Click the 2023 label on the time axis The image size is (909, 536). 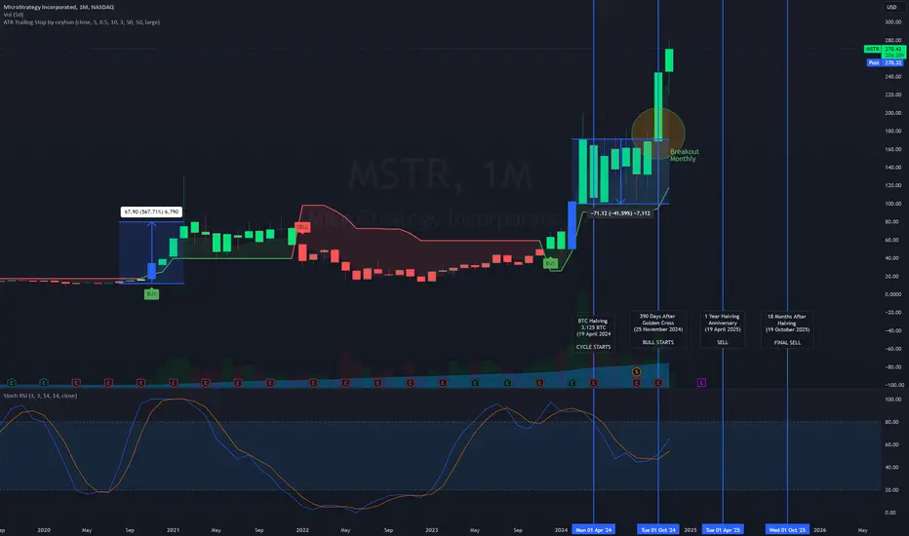point(432,529)
